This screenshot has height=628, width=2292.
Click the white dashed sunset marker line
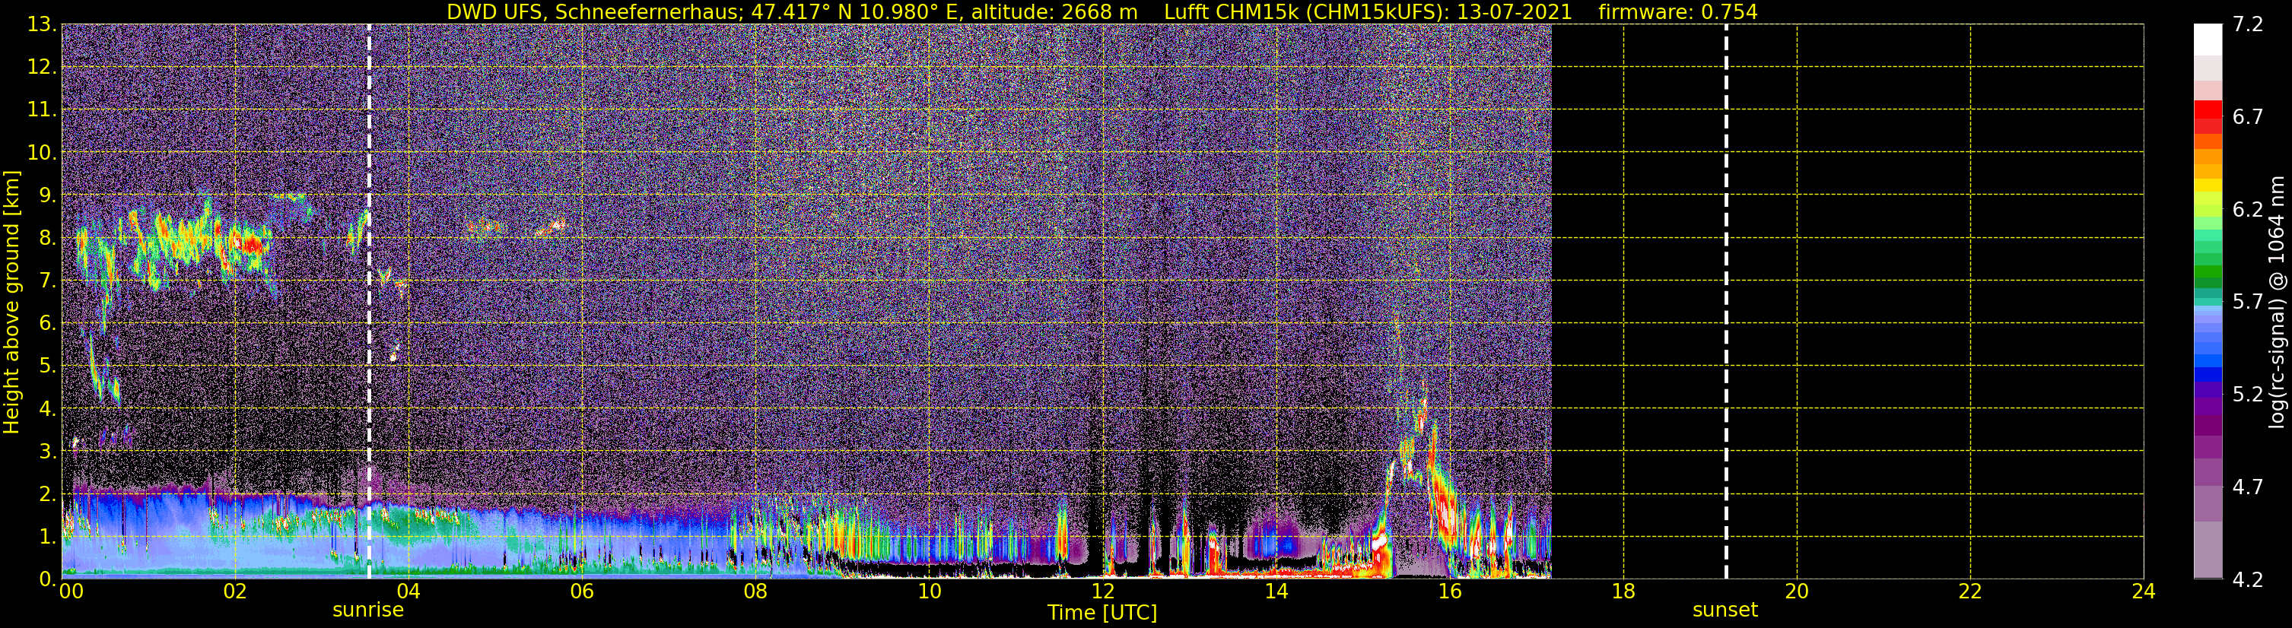1725,302
